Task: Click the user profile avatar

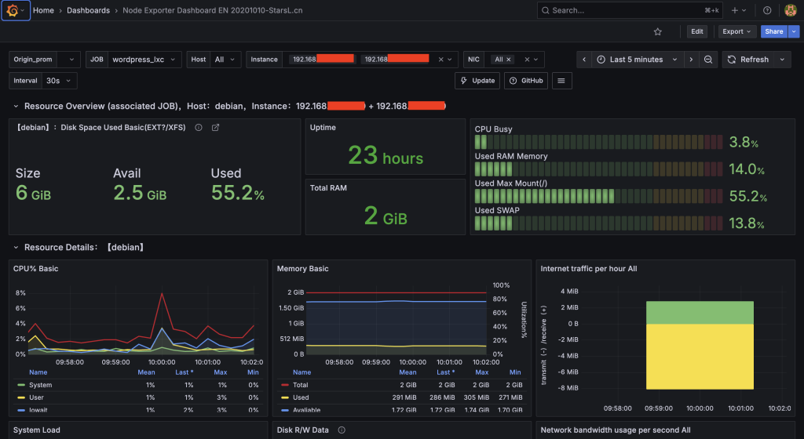Action: tap(790, 10)
